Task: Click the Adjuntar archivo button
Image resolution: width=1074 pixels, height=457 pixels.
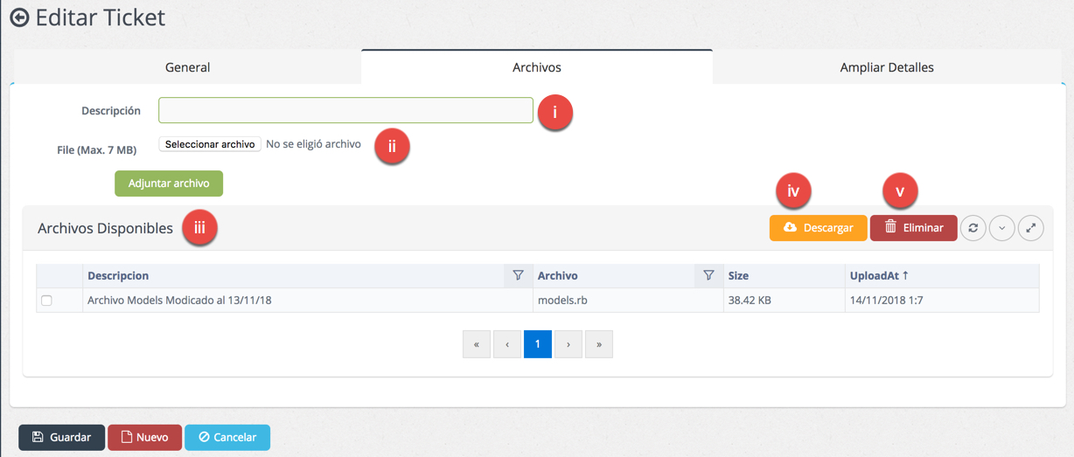Action: click(x=169, y=183)
